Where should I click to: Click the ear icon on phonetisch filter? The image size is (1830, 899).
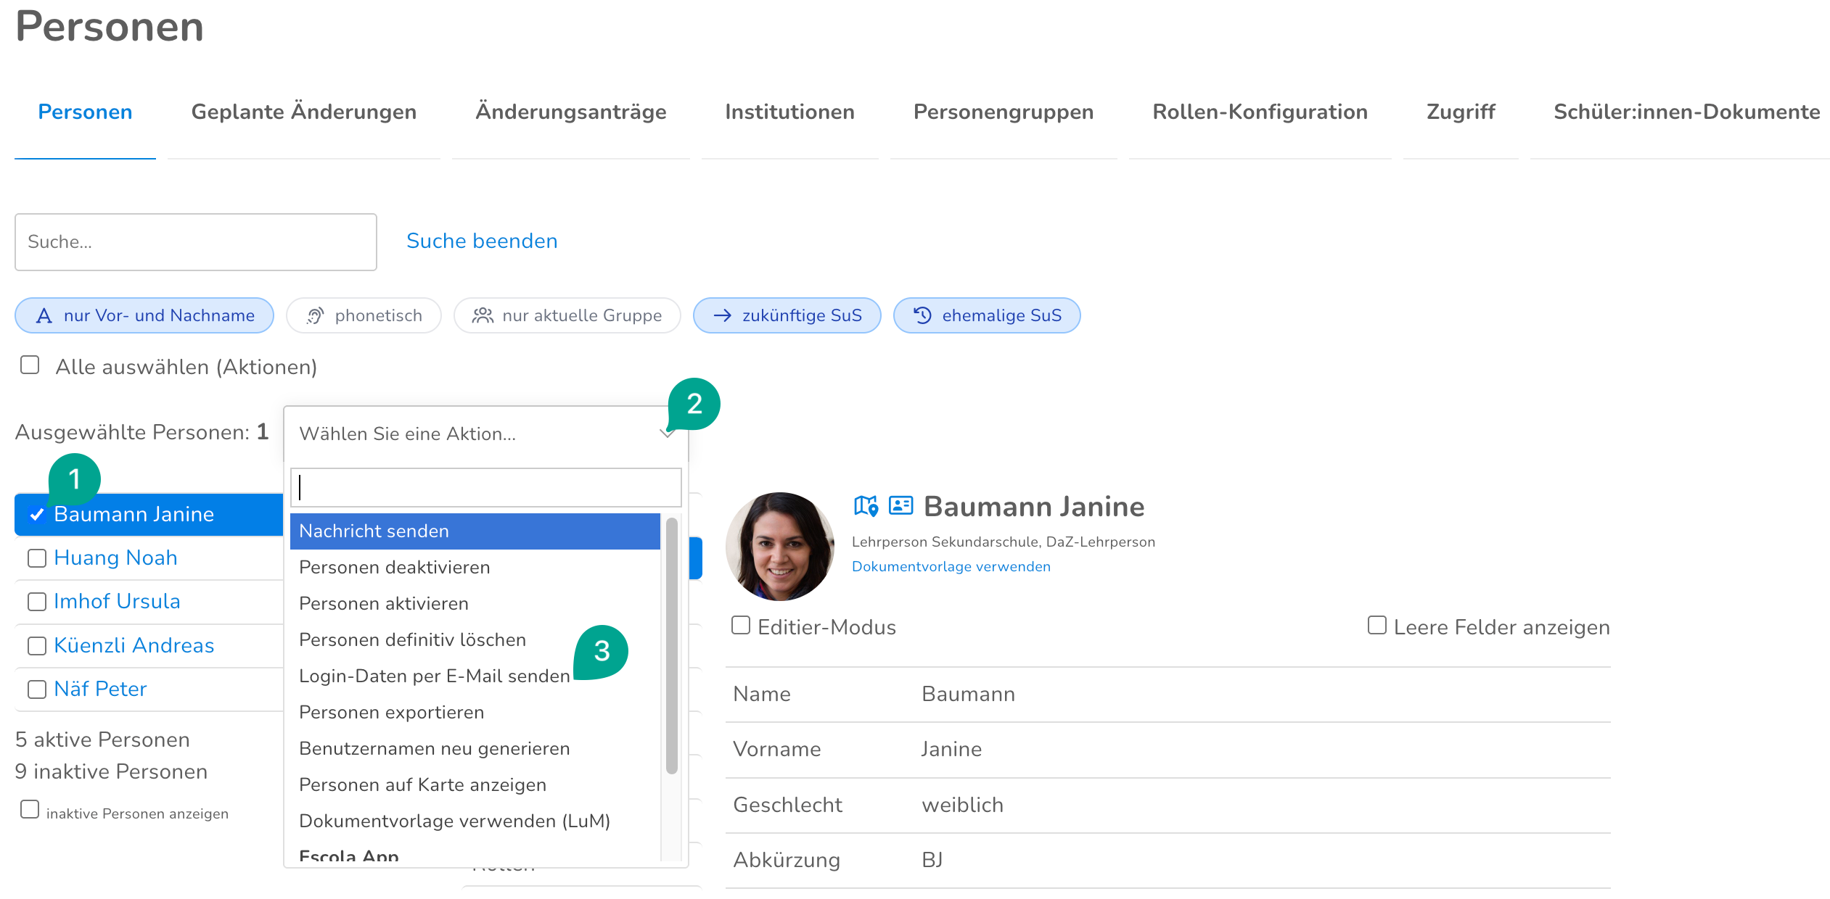[315, 316]
